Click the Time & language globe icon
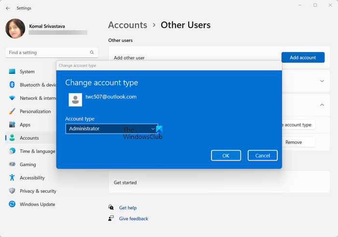This screenshot has width=338, height=237. click(x=12, y=151)
